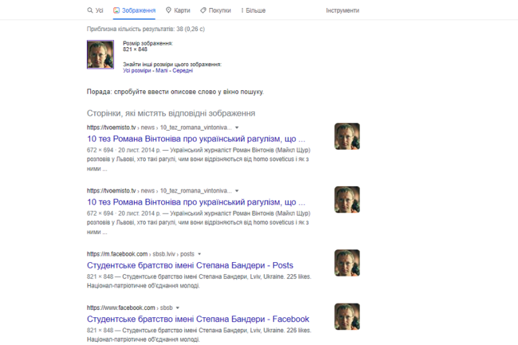Open thumbnail of the www.facebook.com sbsb result
Image resolution: width=518 pixels, height=345 pixels.
tap(347, 317)
